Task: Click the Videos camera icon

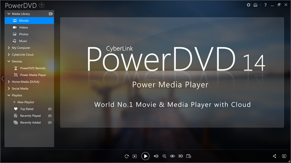Action: click(x=15, y=27)
